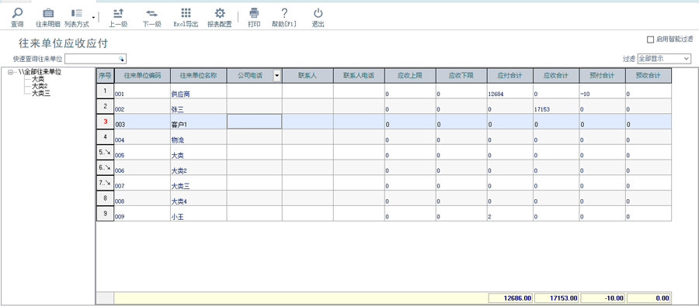Open 报表配置 gear icon
The image size is (699, 306).
pyautogui.click(x=220, y=13)
